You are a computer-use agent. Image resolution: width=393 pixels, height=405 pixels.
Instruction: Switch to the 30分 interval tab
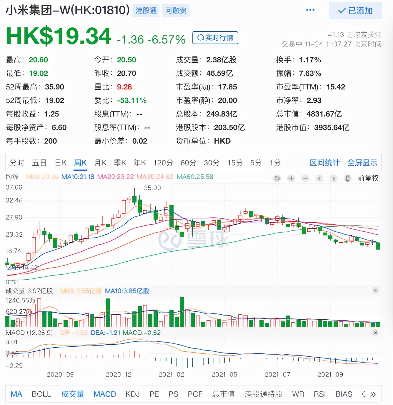(x=212, y=163)
